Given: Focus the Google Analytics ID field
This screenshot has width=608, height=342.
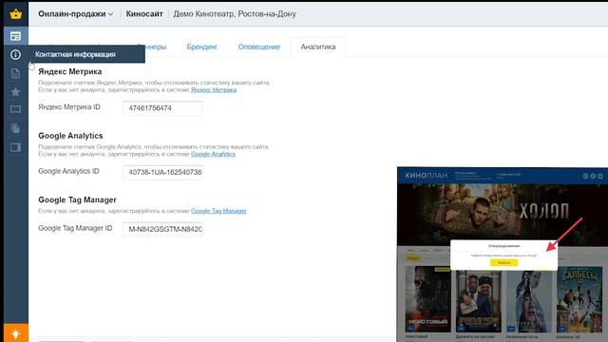Looking at the screenshot, I should (162, 172).
